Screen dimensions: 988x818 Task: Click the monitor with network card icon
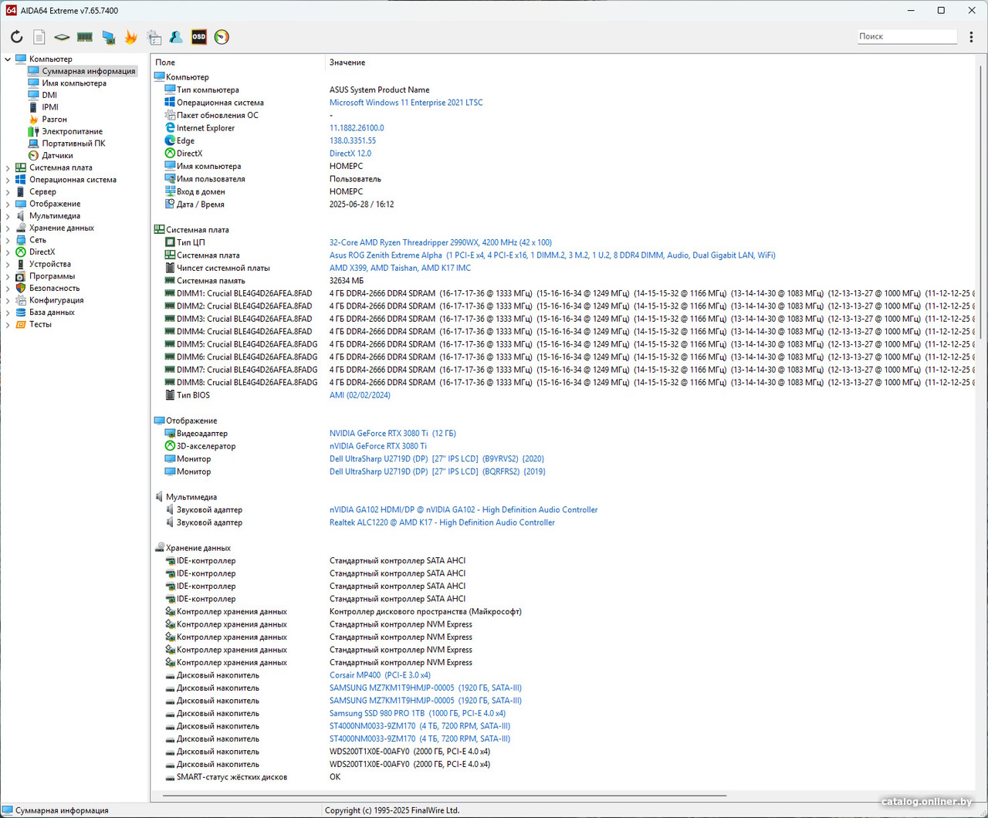click(x=108, y=37)
